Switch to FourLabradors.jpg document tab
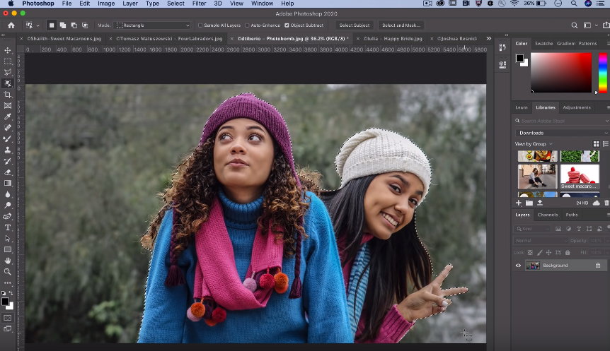The width and height of the screenshot is (610, 351). [x=169, y=38]
